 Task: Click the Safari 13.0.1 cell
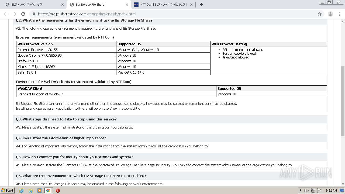pyautogui.click(x=66, y=72)
